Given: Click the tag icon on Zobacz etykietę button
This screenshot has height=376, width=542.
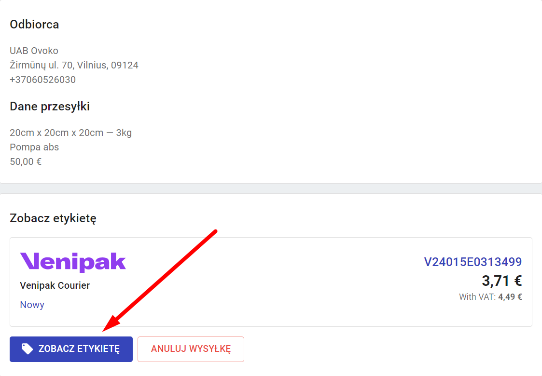Looking at the screenshot, I should pos(28,349).
